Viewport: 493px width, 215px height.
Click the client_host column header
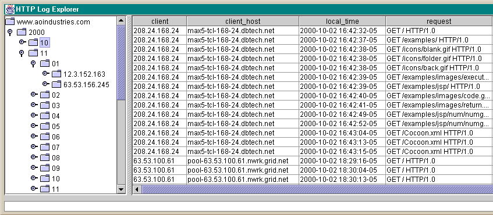[x=243, y=21]
